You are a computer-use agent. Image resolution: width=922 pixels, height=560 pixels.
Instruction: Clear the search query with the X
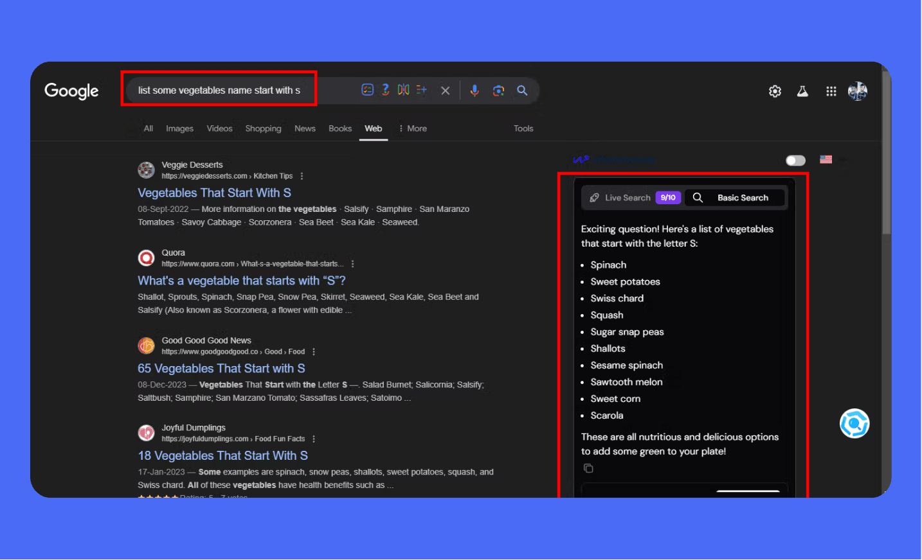pyautogui.click(x=445, y=91)
